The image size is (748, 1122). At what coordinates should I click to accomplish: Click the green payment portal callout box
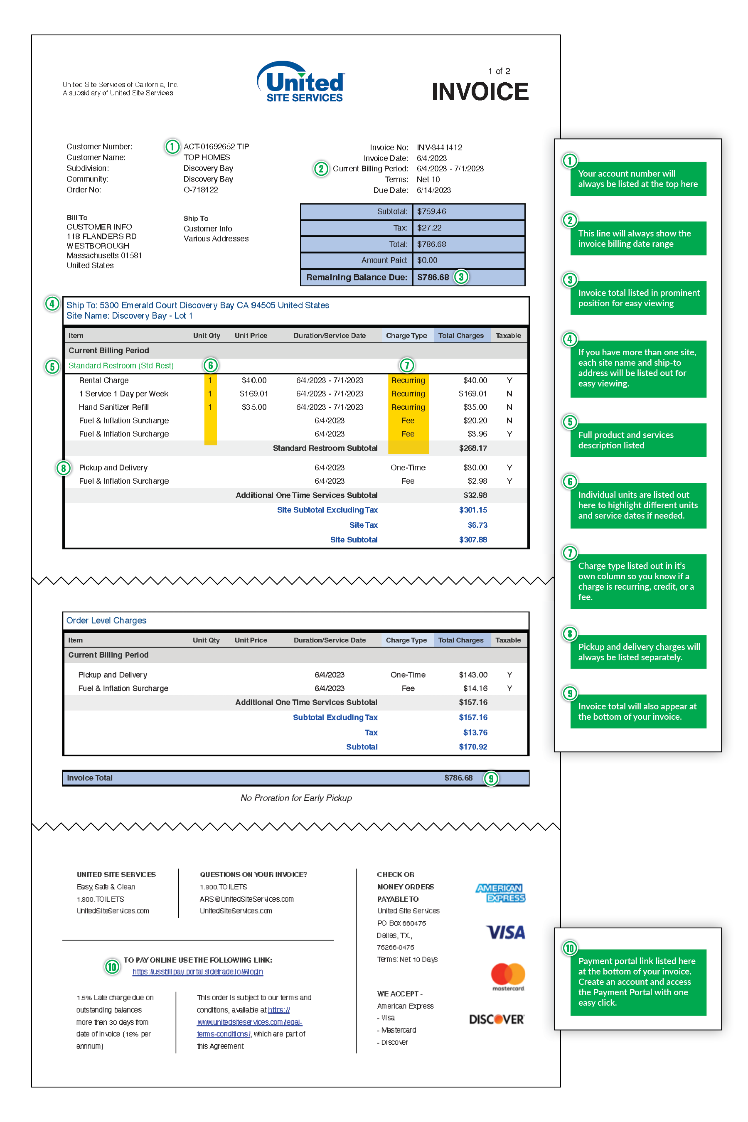(x=638, y=982)
